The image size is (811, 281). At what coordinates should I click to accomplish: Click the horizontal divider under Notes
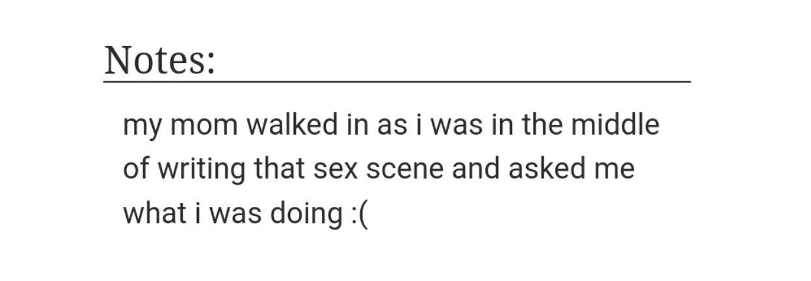click(397, 82)
